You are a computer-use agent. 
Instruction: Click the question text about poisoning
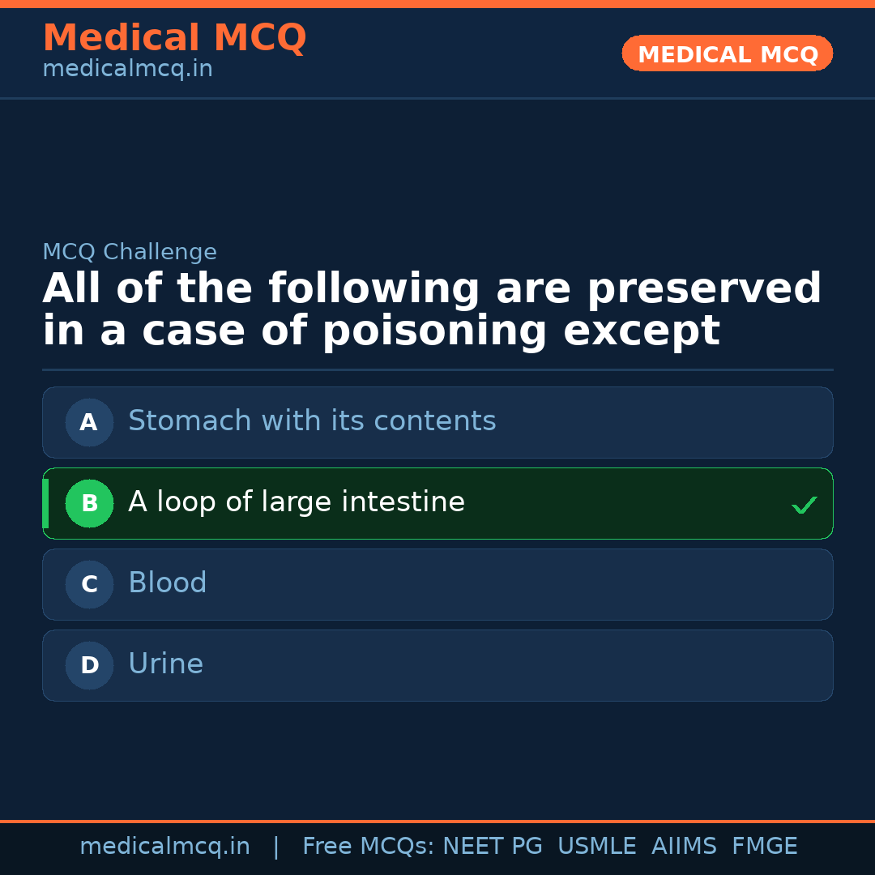tap(432, 309)
